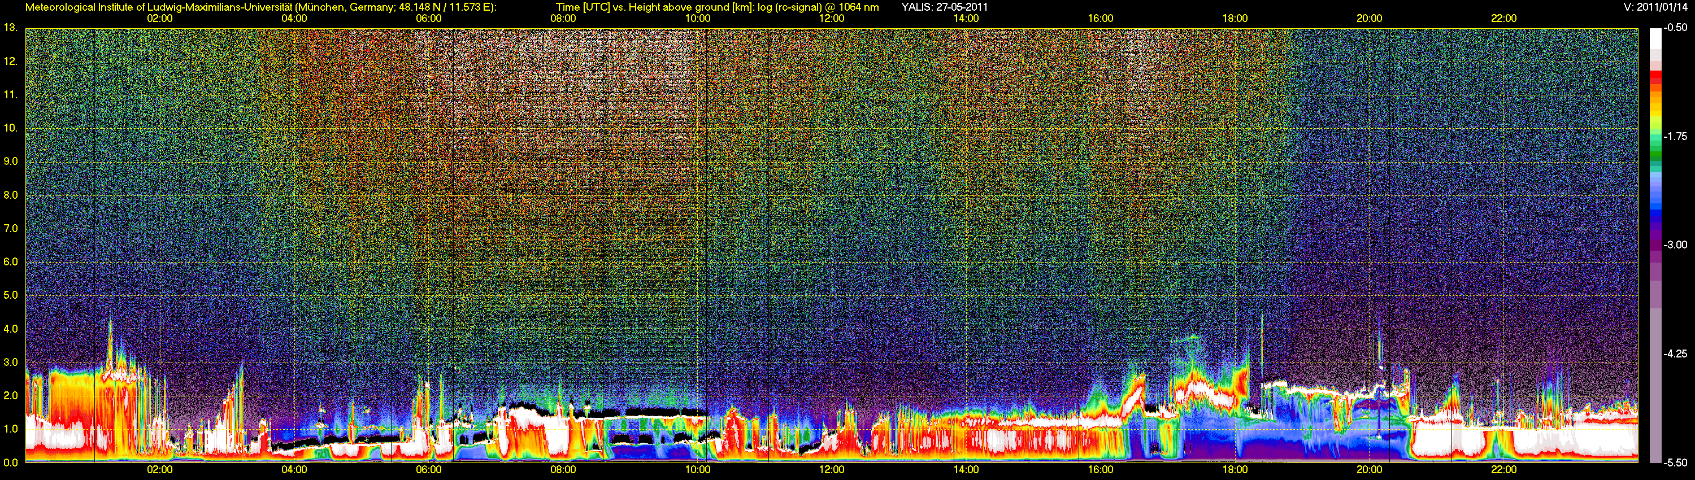
Task: Click the 06:00 label on the top time axis
Action: point(428,19)
